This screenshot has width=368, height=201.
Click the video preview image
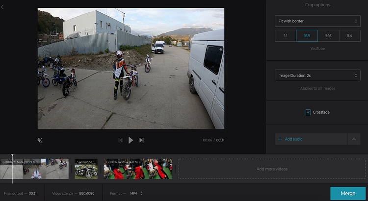(131, 69)
